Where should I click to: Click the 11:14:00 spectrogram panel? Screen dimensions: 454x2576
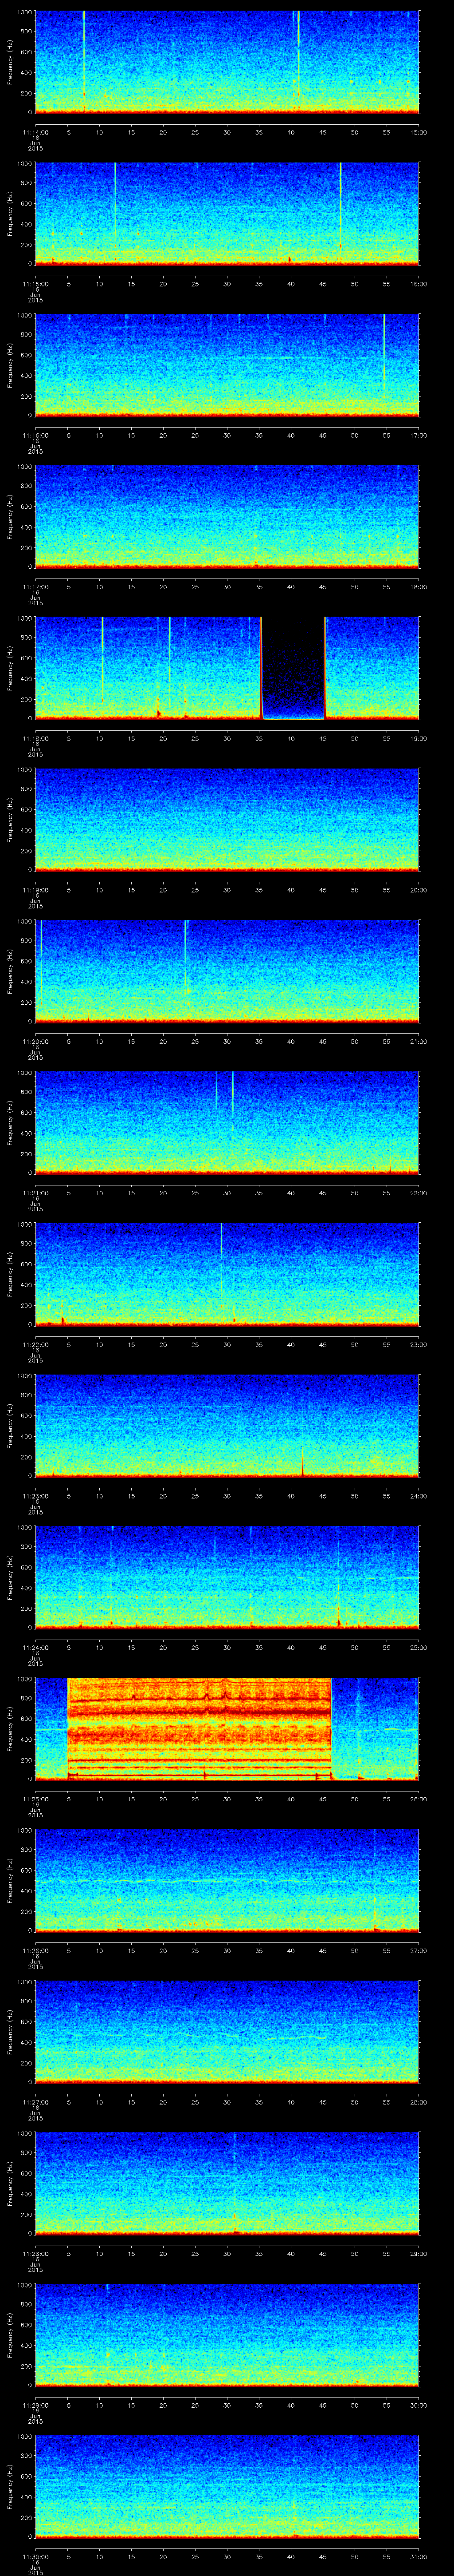227,62
